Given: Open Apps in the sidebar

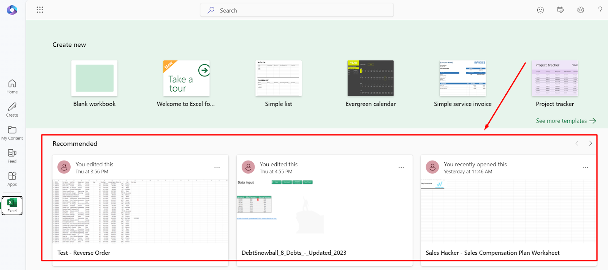Looking at the screenshot, I should coord(12,179).
